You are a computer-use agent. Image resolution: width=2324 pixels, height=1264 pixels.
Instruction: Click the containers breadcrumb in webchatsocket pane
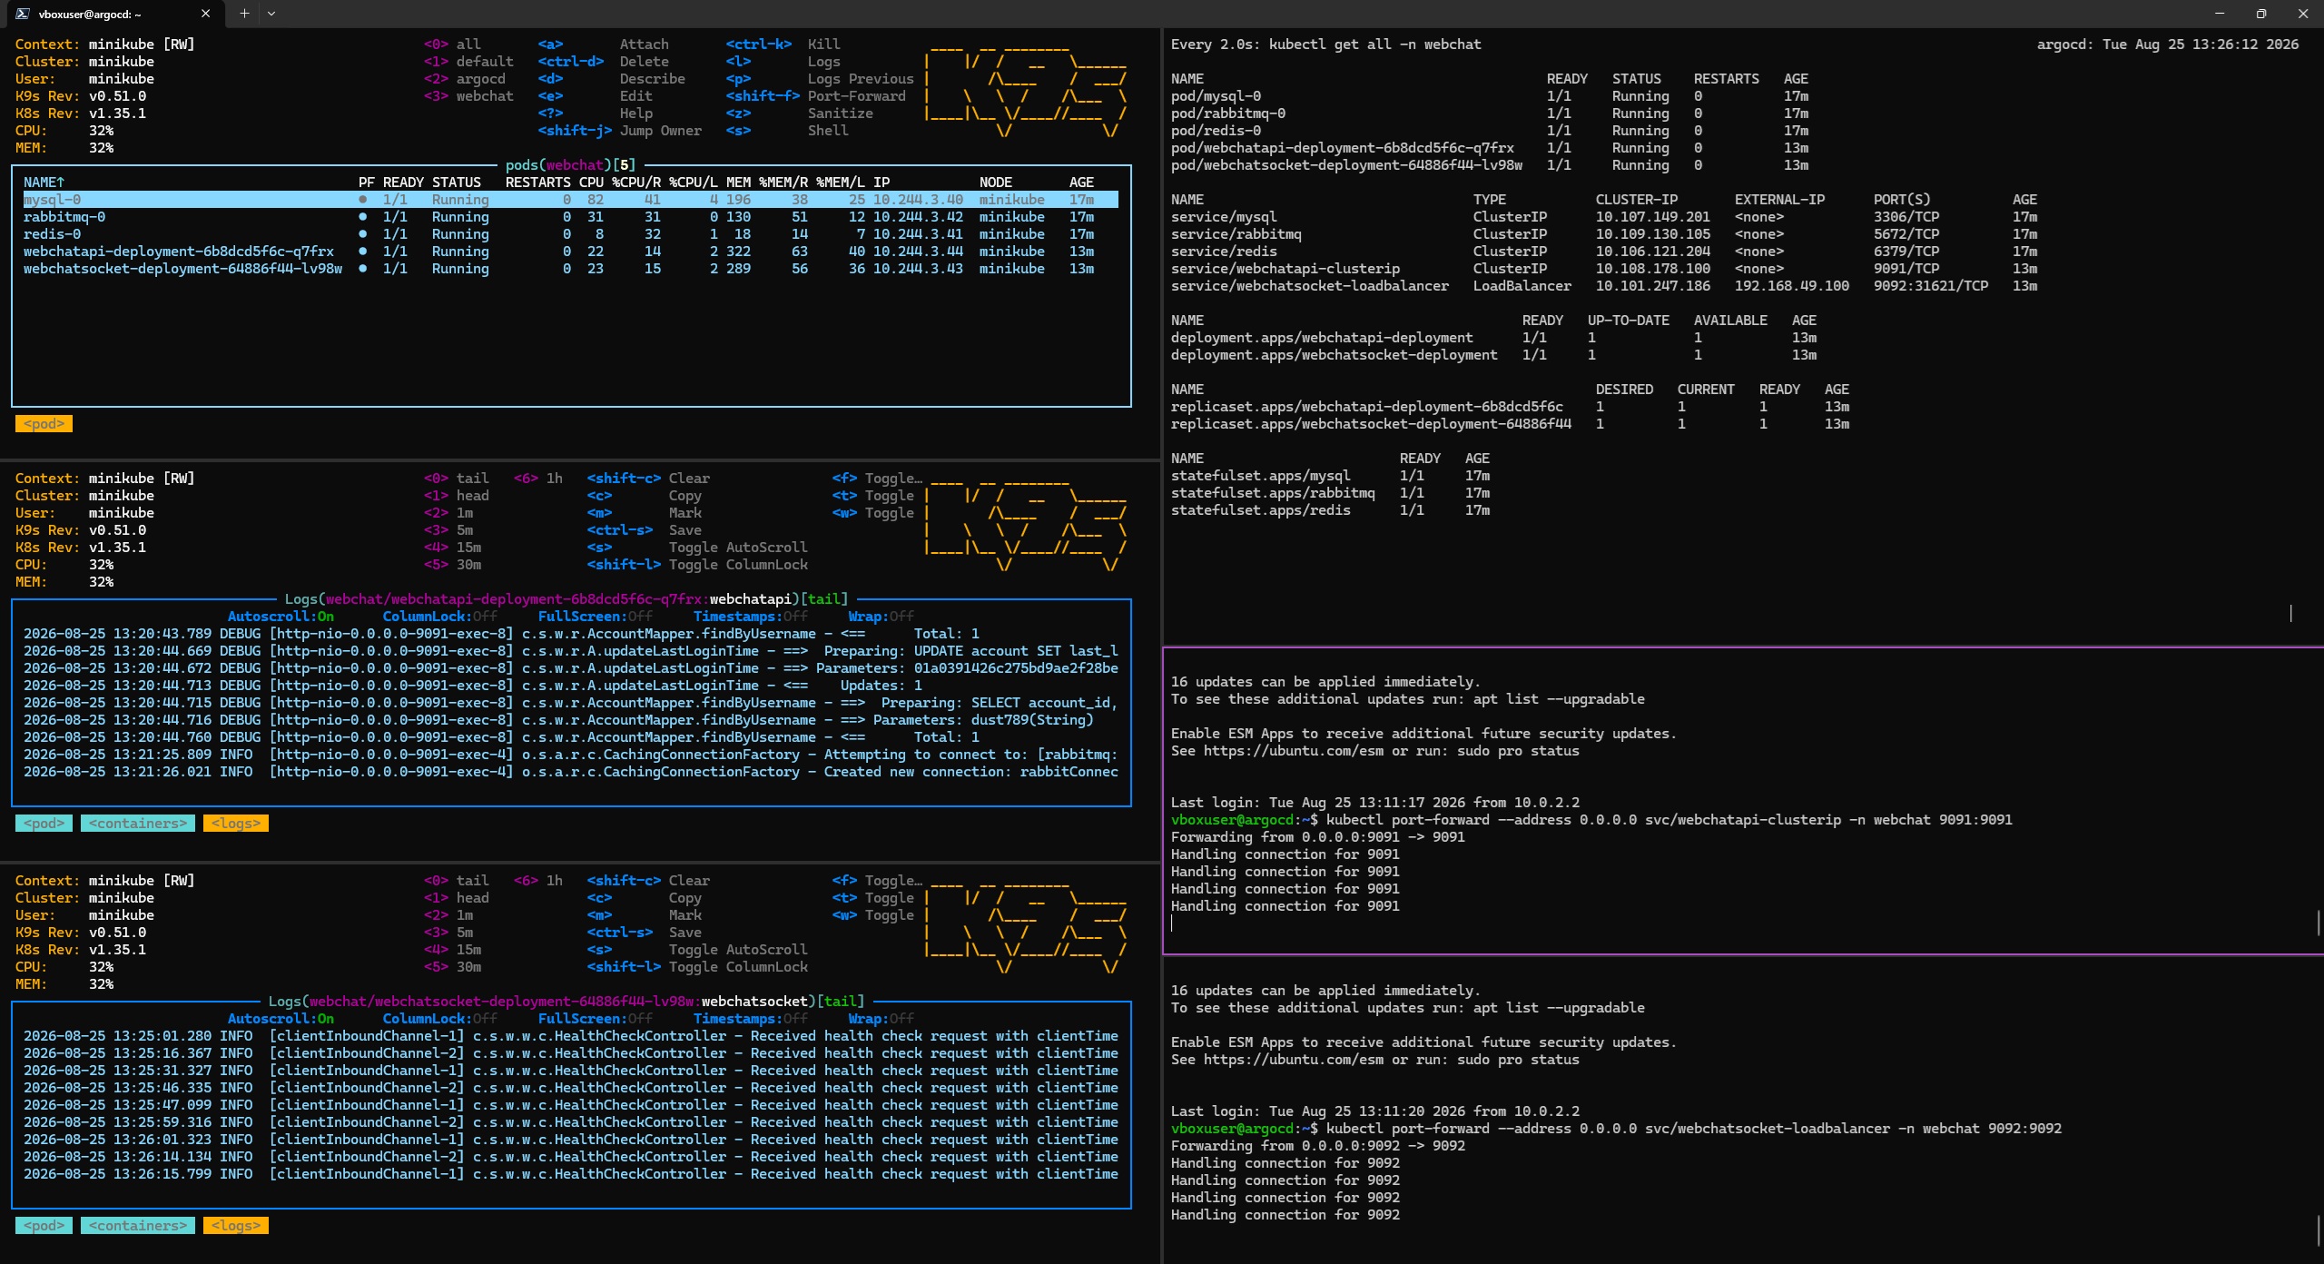[138, 1226]
